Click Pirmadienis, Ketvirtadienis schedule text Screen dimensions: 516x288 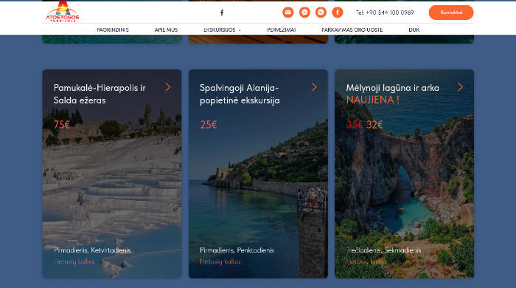[92, 250]
